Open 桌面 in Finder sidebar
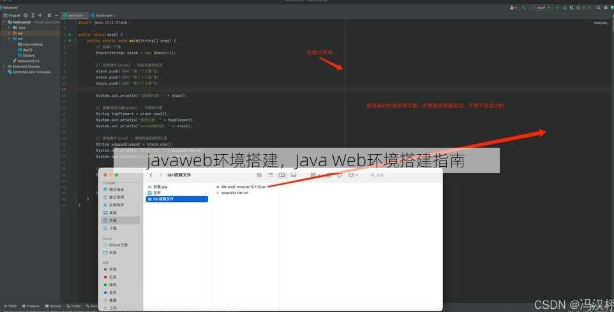The width and height of the screenshot is (614, 312). point(121,213)
